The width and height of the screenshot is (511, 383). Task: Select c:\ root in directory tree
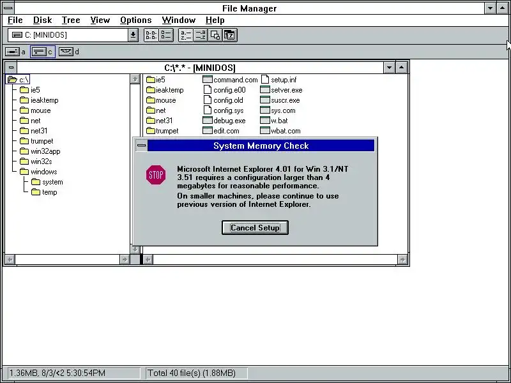(18, 79)
